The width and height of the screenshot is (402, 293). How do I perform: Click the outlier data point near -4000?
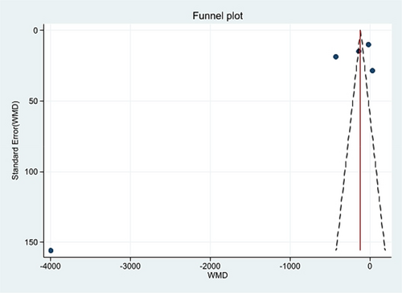coord(51,250)
